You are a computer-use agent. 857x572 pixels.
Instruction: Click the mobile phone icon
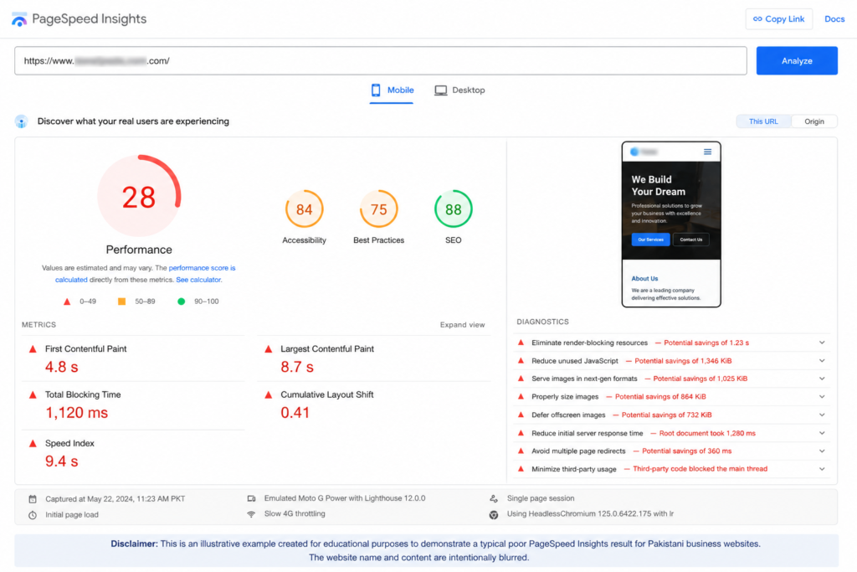tap(376, 90)
